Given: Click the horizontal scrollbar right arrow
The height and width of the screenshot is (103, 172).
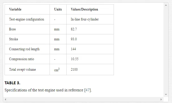Looking at the screenshot, I should (161, 99).
